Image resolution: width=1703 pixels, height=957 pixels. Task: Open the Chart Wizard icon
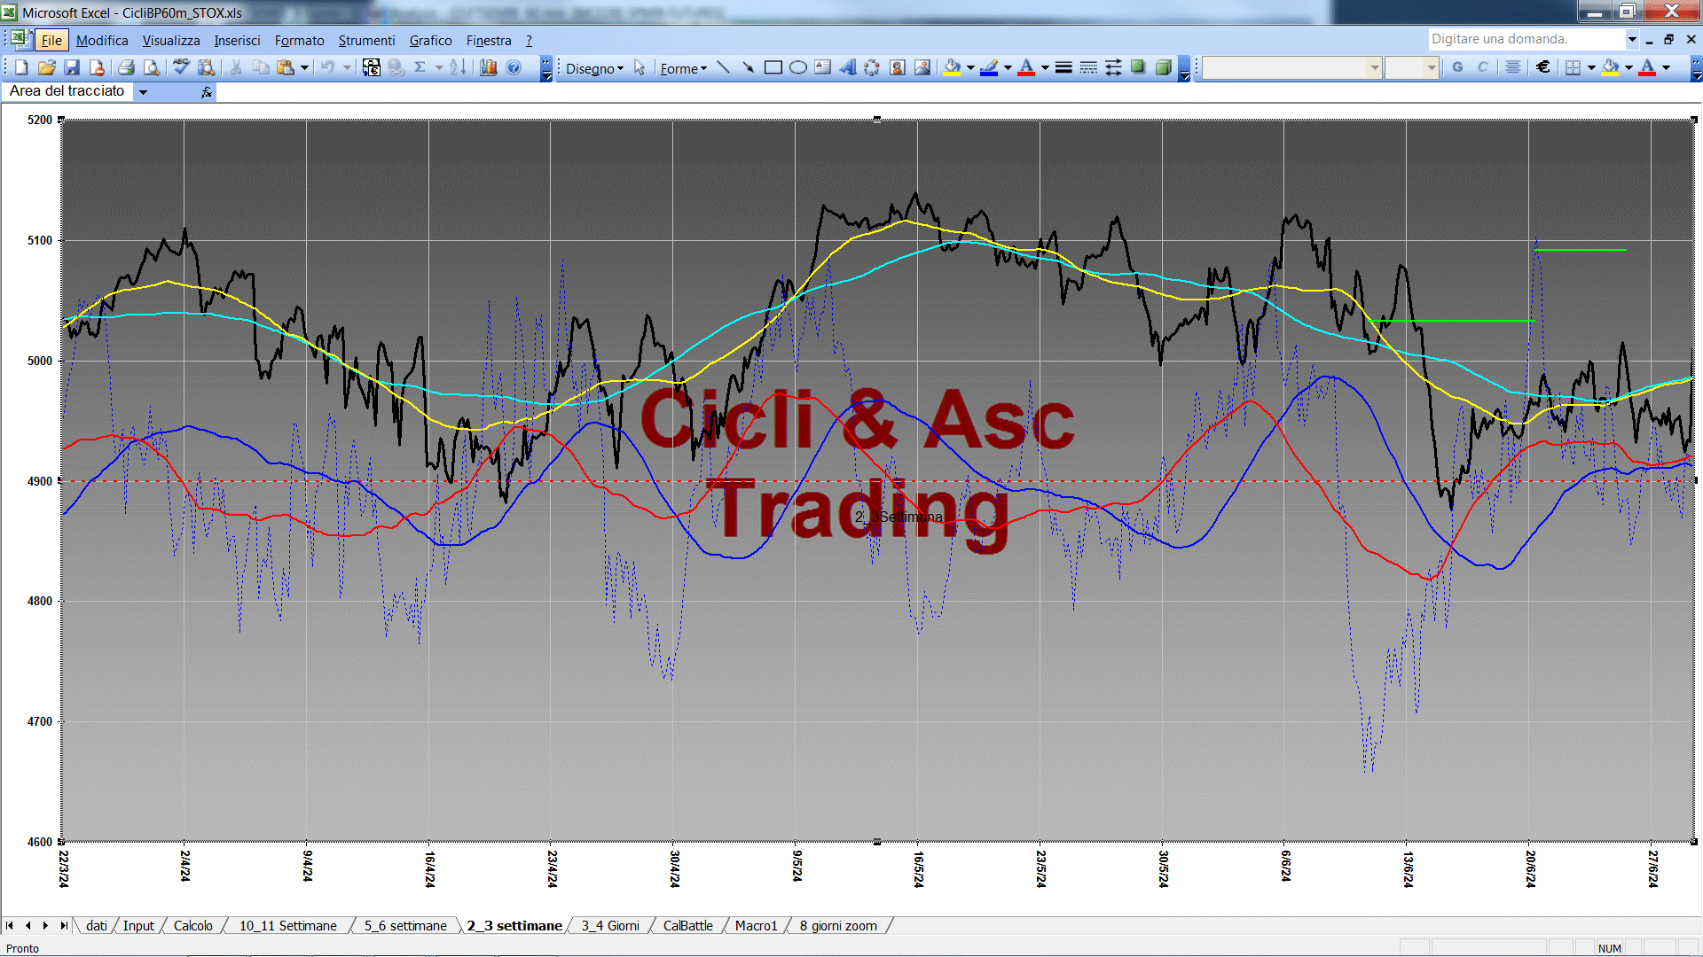tap(489, 67)
